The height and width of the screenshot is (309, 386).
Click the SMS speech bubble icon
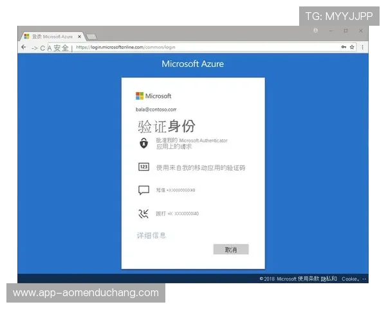tap(144, 191)
